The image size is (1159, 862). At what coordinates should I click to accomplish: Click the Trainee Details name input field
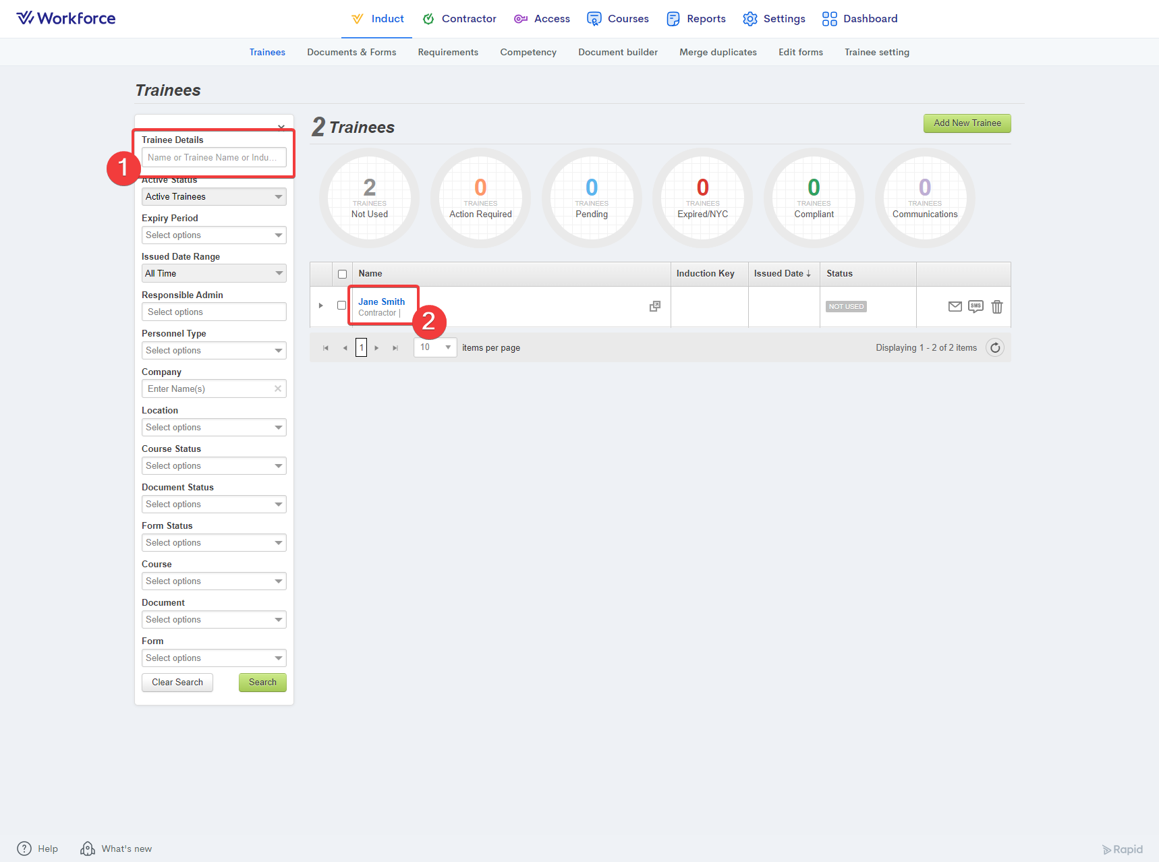[x=214, y=158]
